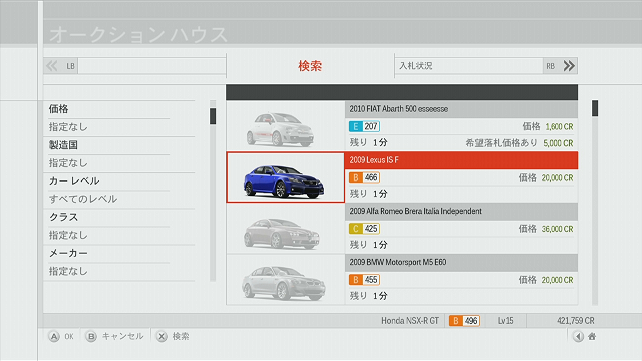Click the 5,000 CR buyout price
Screen dimensions: 642x361
tap(558, 143)
